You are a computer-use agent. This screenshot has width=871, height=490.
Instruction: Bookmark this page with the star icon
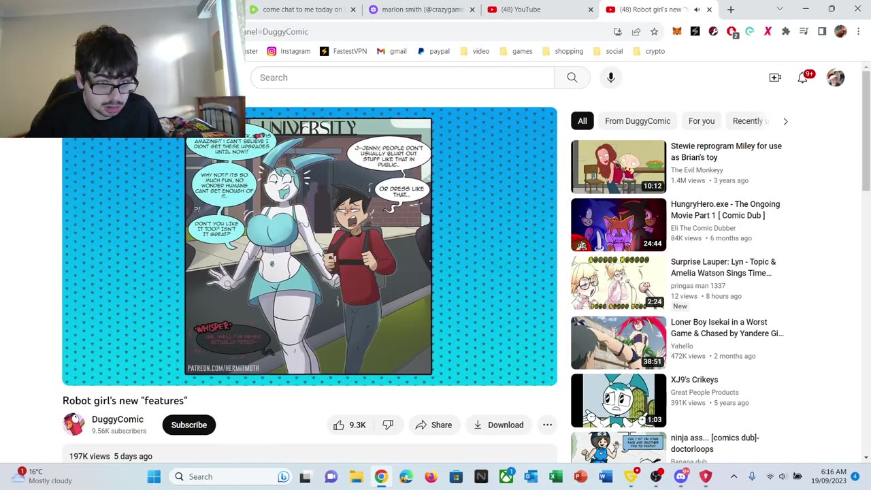654,31
